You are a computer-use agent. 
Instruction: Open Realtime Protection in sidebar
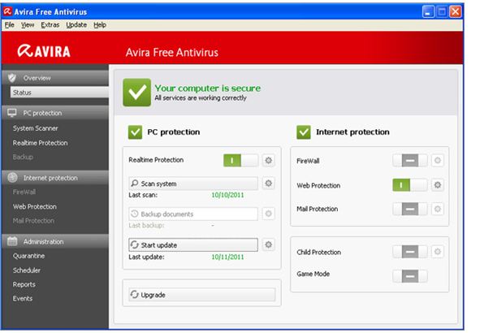point(40,143)
